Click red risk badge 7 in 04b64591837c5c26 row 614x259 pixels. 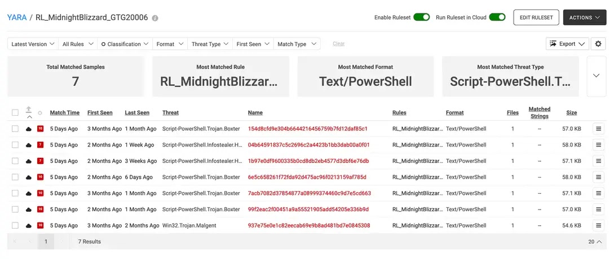pos(40,145)
